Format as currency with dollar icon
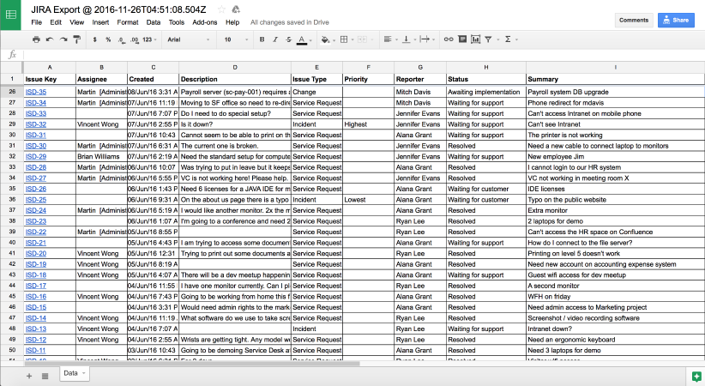 (95, 39)
